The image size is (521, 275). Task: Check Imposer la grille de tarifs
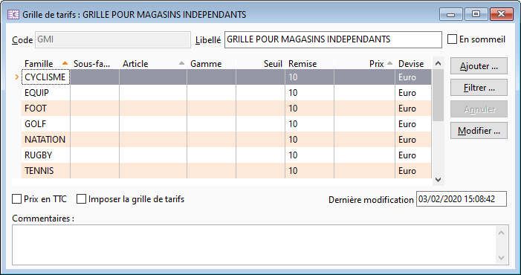pos(81,199)
